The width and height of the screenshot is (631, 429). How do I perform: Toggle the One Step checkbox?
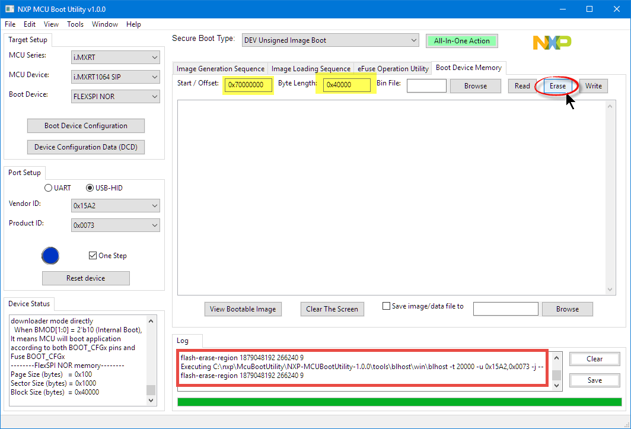coord(93,256)
